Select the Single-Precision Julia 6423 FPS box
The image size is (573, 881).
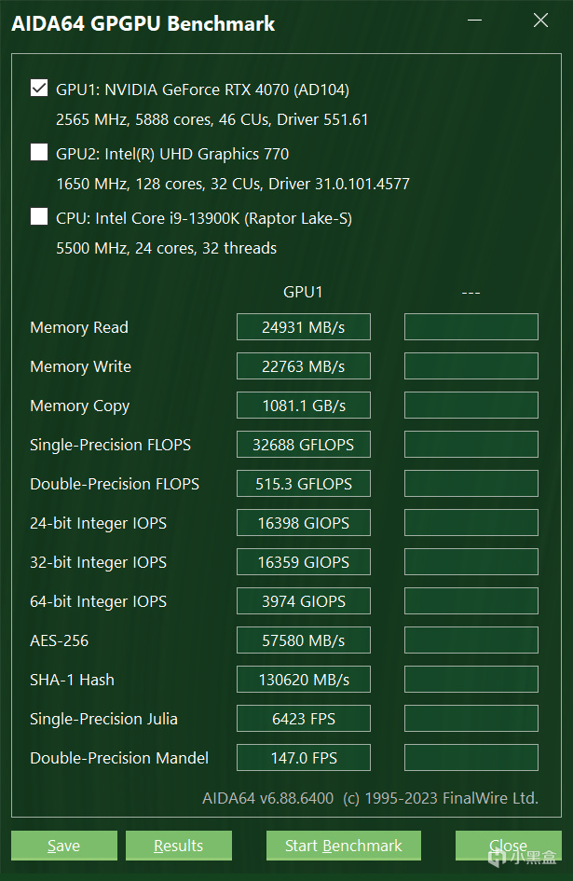(x=303, y=719)
